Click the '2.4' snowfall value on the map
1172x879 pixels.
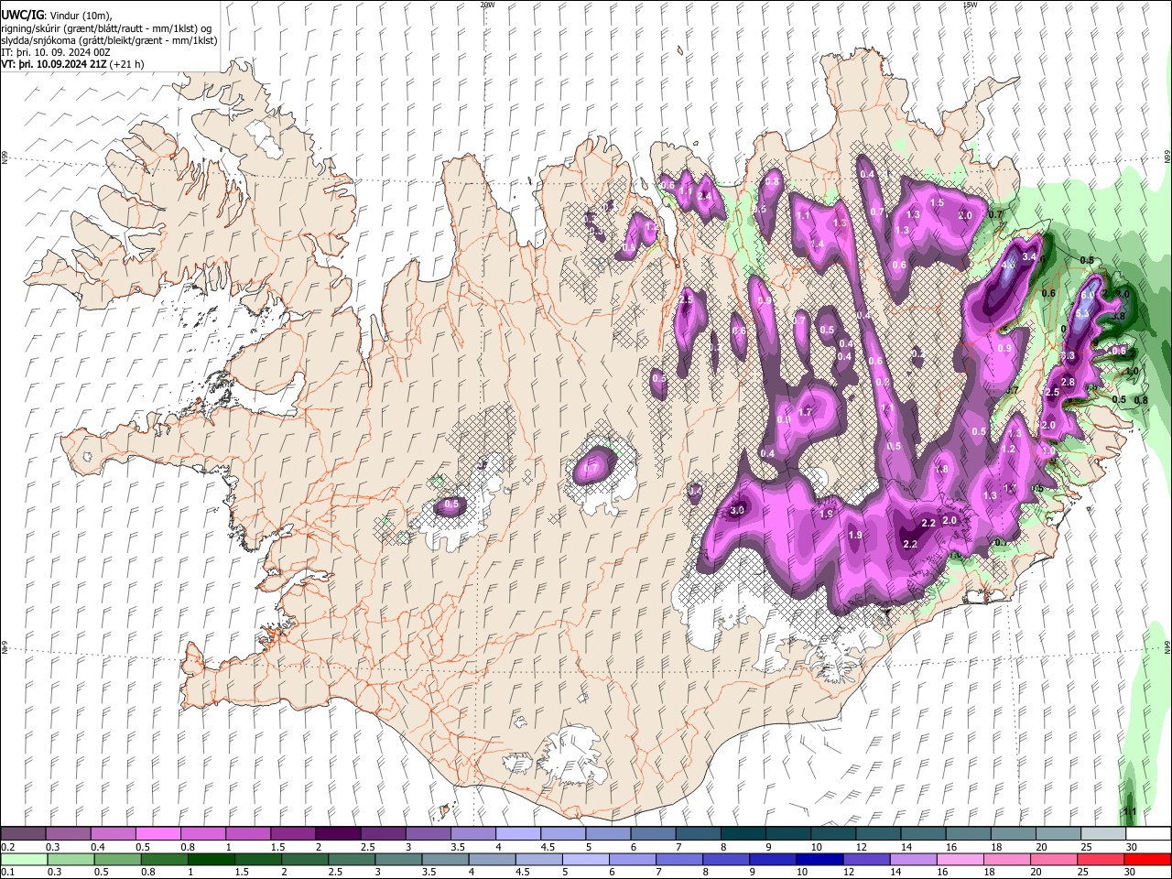coord(704,196)
